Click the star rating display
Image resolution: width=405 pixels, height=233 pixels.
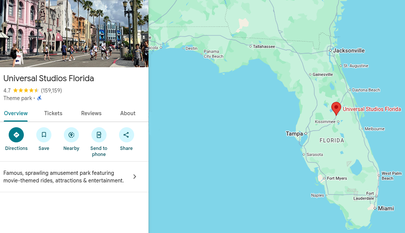tap(26, 90)
